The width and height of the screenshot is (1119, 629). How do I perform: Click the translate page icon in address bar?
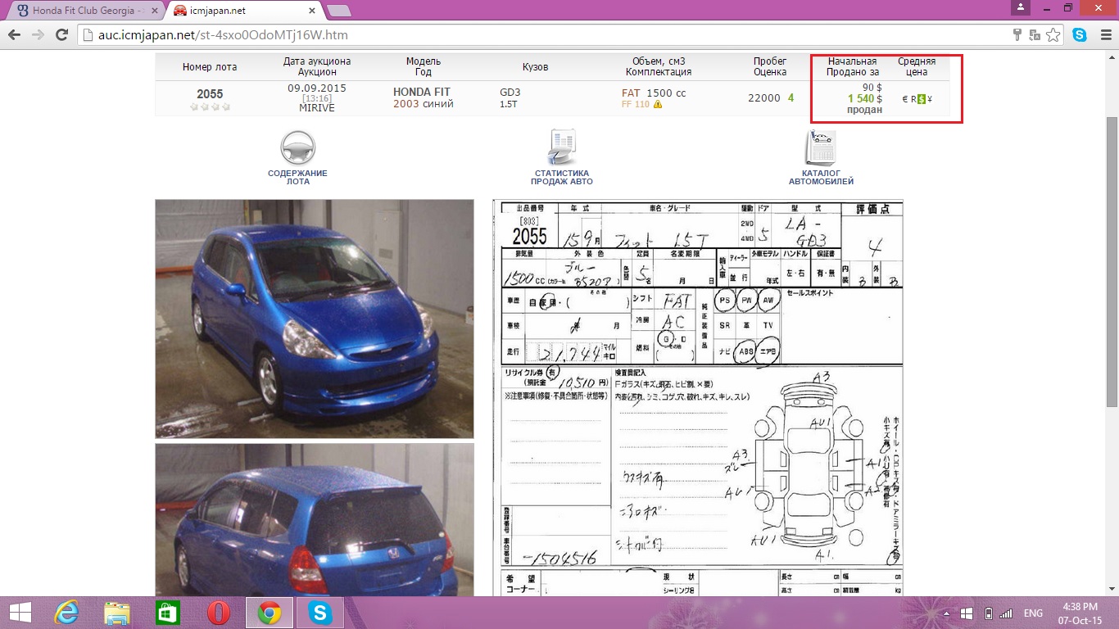[x=1035, y=35]
